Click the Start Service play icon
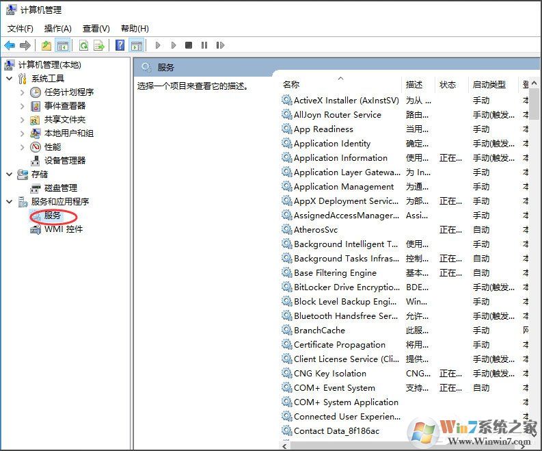 pyautogui.click(x=158, y=45)
